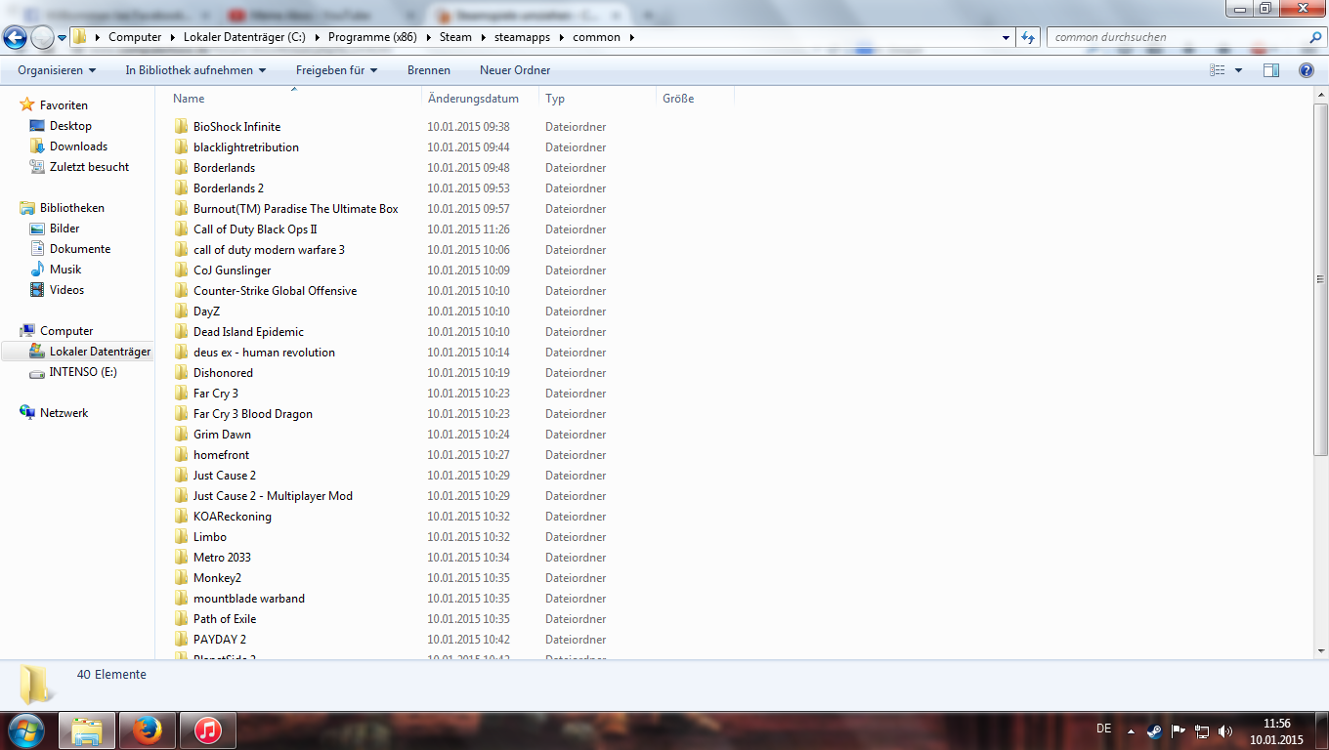
Task: Open the volume speaker tray icon
Action: click(x=1225, y=730)
